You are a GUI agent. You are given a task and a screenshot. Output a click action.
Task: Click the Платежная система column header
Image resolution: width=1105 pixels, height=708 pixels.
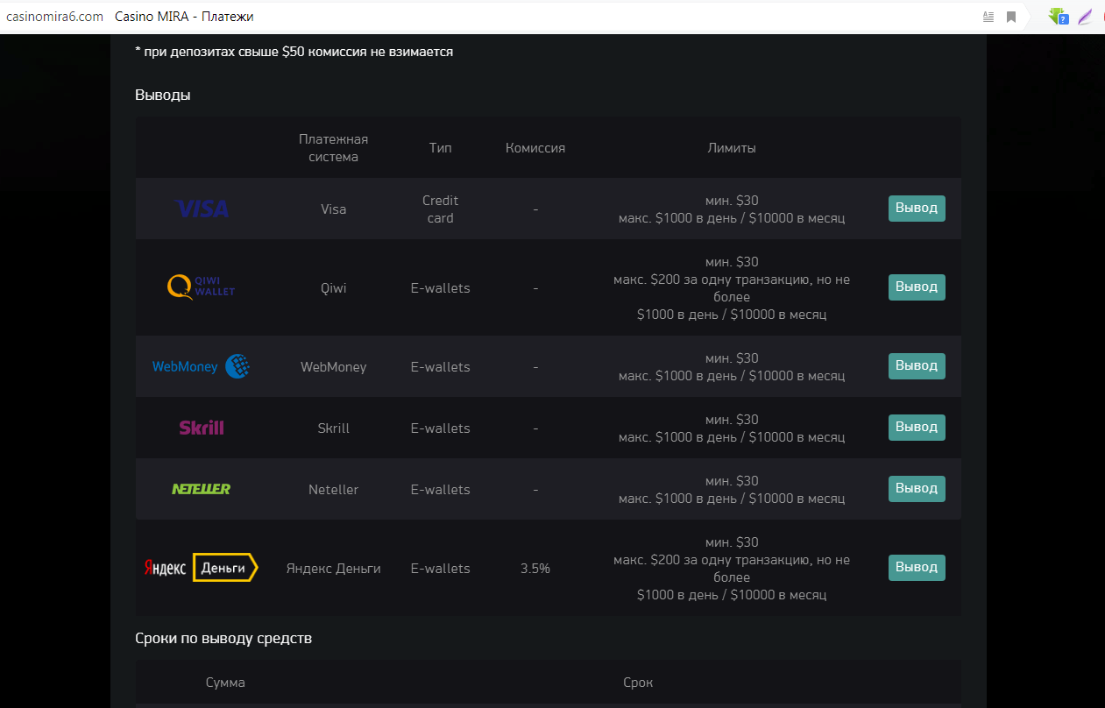click(x=334, y=148)
